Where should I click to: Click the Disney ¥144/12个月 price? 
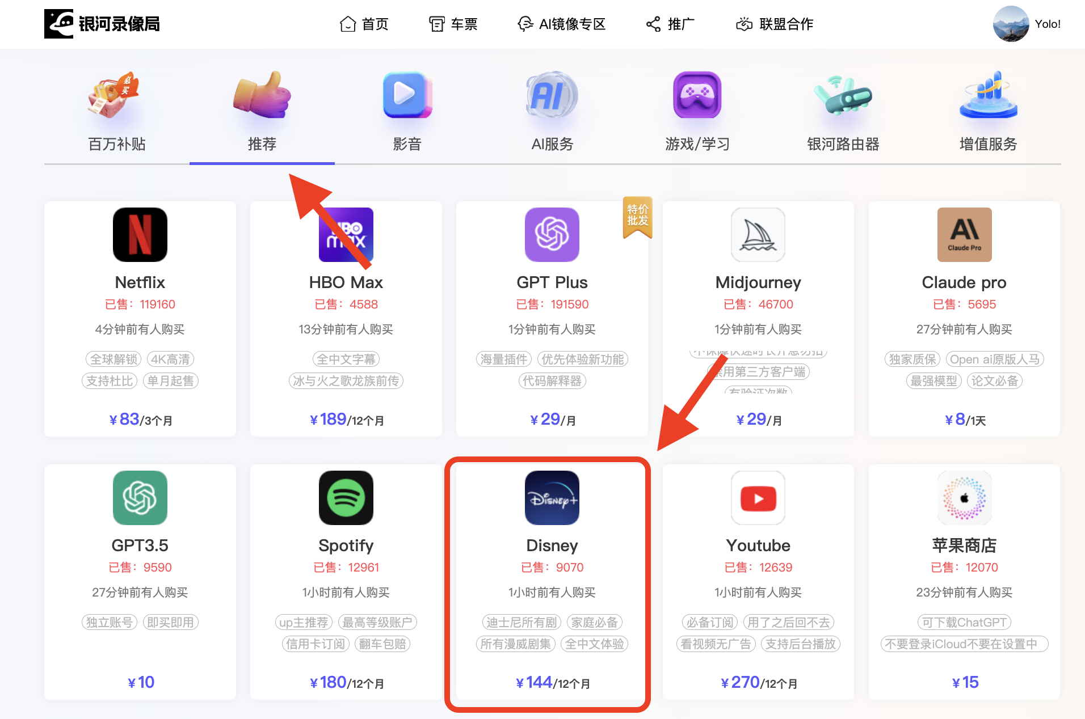coord(552,683)
